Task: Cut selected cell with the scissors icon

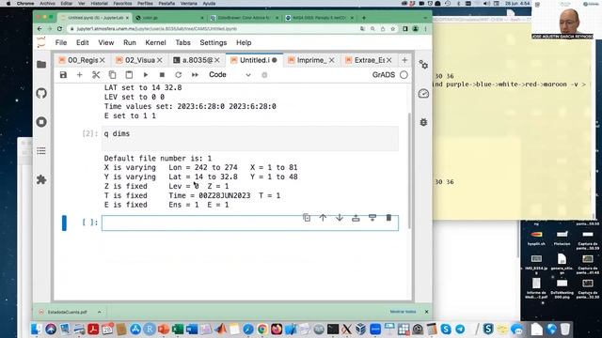Action: point(96,75)
